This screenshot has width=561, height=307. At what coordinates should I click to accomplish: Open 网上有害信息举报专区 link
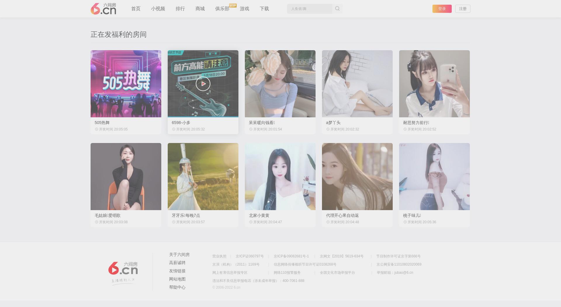(x=230, y=273)
